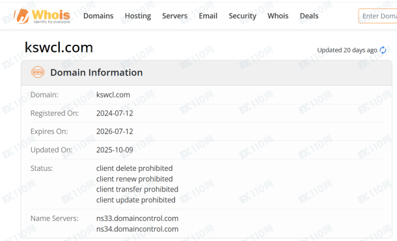Click the status client renew prohibited
This screenshot has height=241, width=397.
pos(134,179)
